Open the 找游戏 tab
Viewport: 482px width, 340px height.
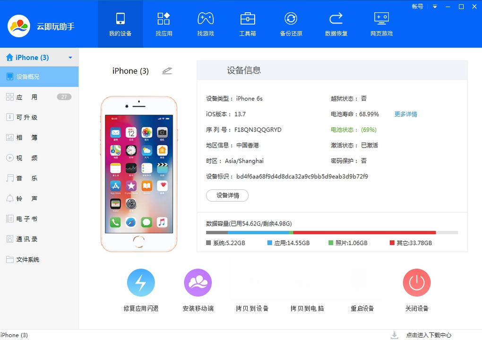point(206,24)
